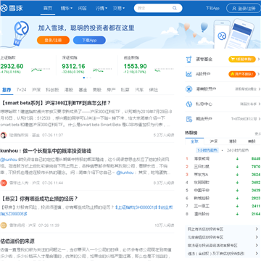This screenshot has height=261, width=261.
Task: Open the 悬赏 stop-loss experience post title
Action: point(39,199)
